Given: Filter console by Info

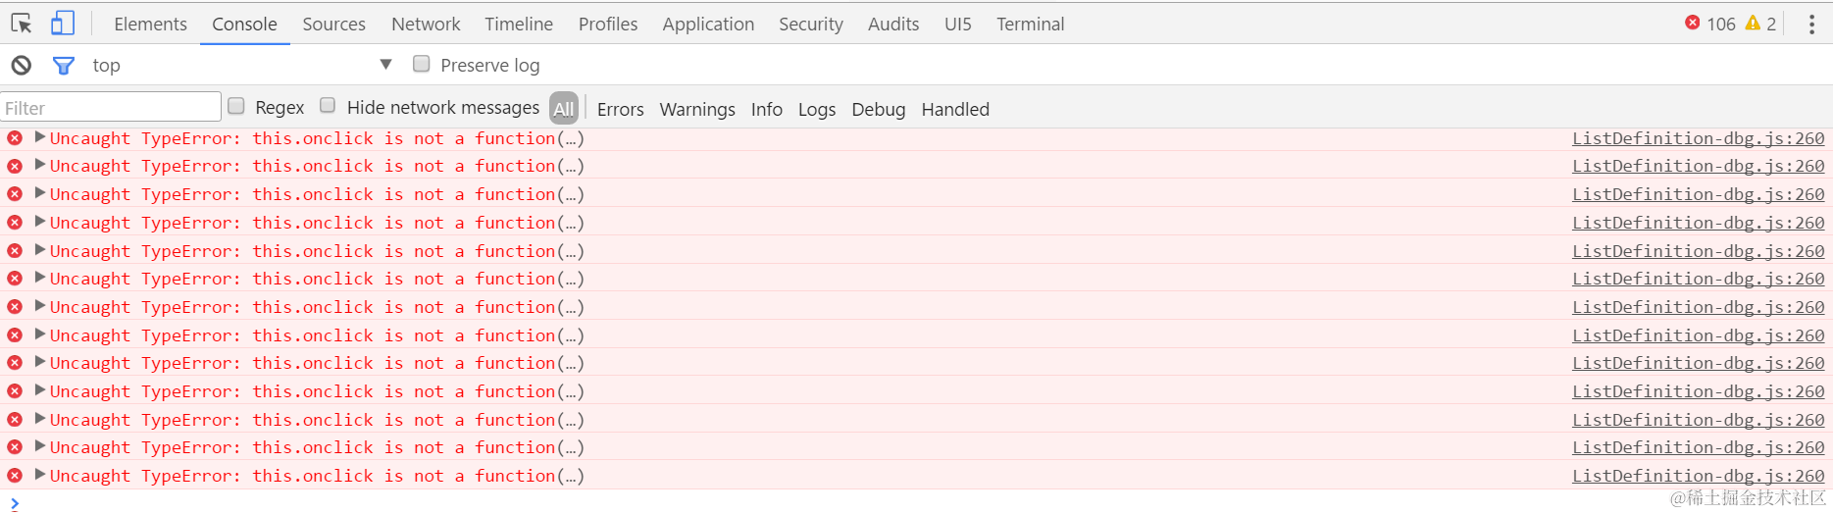Looking at the screenshot, I should pyautogui.click(x=767, y=109).
